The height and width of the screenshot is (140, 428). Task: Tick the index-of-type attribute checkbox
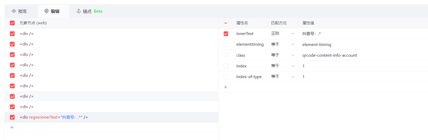(x=226, y=77)
